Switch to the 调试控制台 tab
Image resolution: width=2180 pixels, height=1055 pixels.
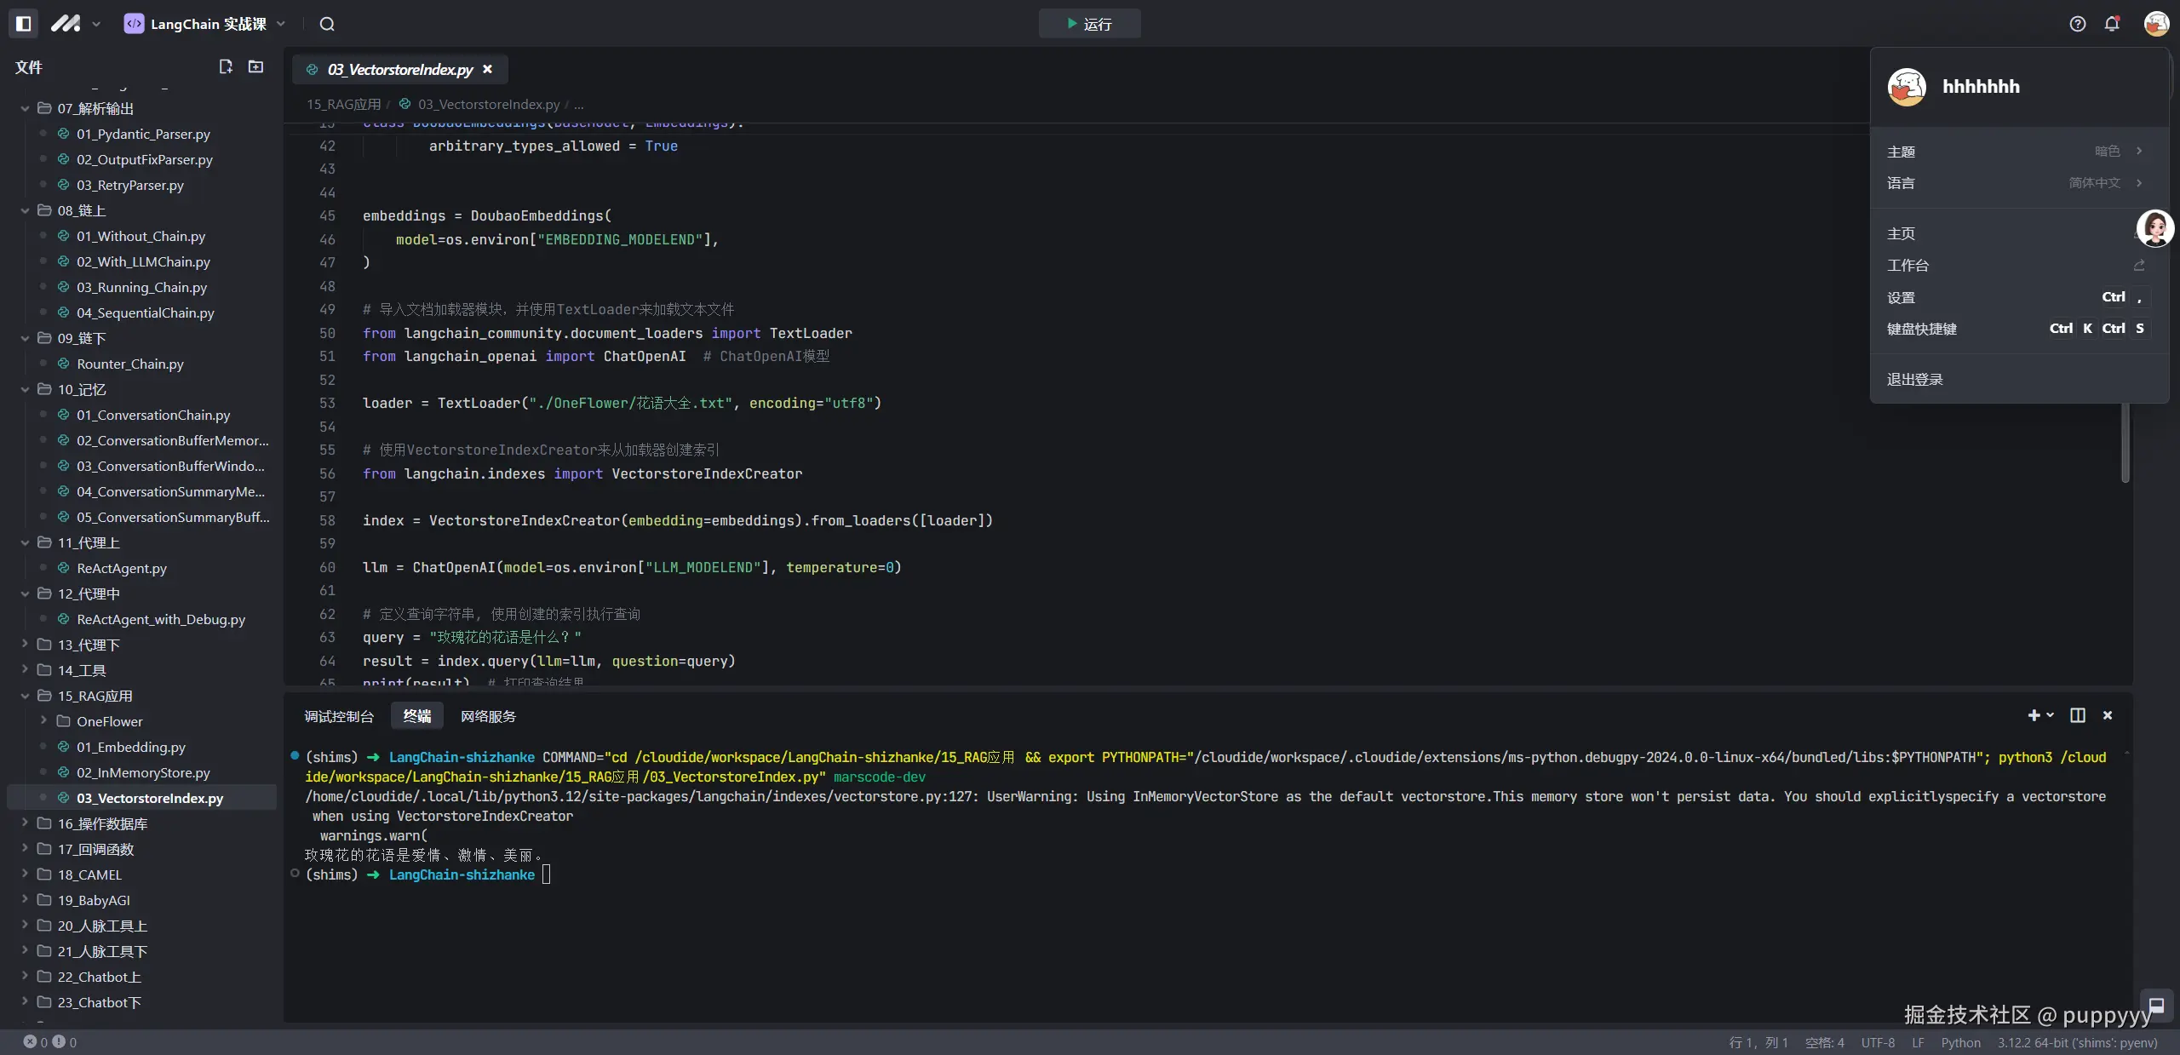point(339,716)
